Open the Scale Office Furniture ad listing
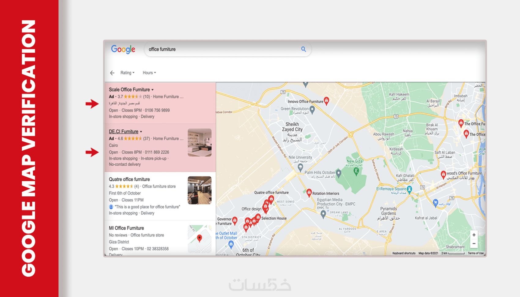Screen dimensions: 520x297 coord(160,103)
